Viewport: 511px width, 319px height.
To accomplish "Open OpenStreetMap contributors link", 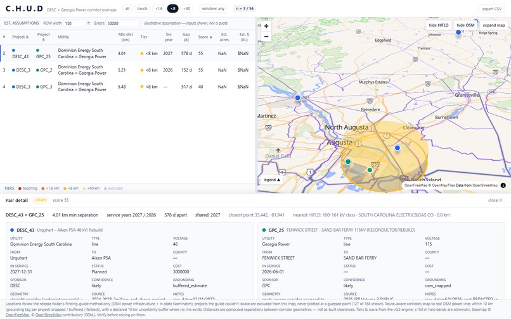I will (48, 315).
